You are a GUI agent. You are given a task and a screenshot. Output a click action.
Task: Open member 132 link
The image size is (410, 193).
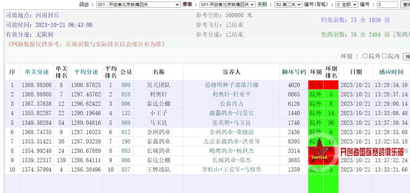[126, 113]
